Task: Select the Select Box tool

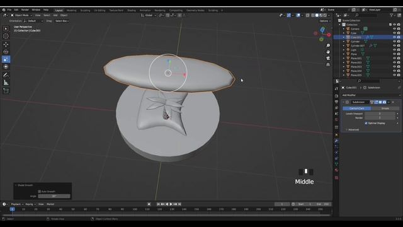Action: [6, 28]
